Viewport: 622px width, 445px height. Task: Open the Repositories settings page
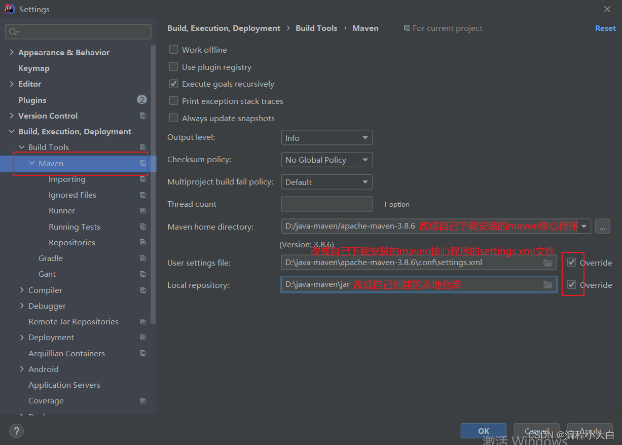pyautogui.click(x=72, y=242)
